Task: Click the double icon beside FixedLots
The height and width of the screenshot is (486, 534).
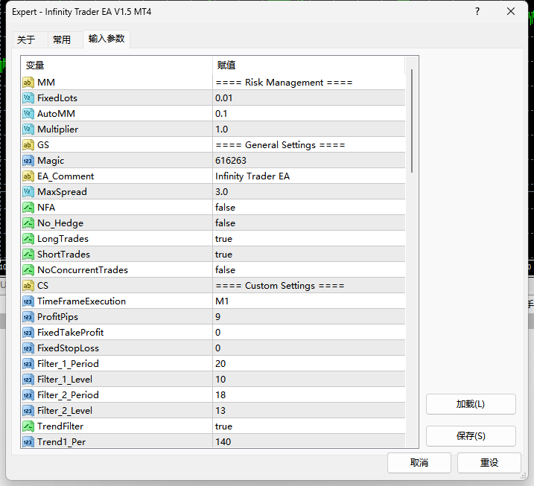Action: coord(28,98)
